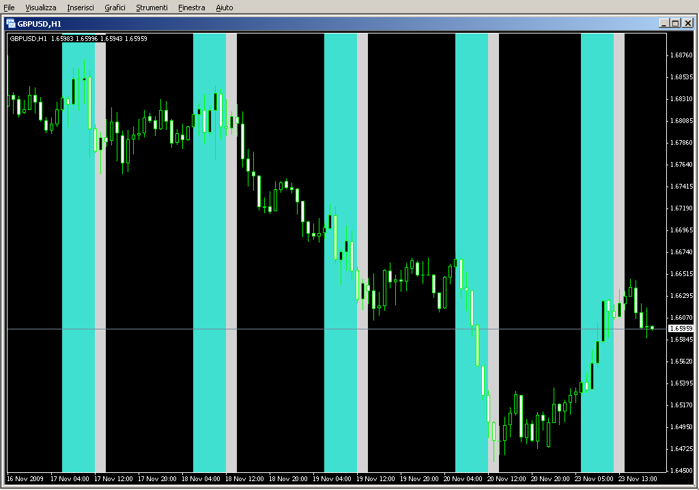
Task: Click the 18 Nov 12:00 time label
Action: [244, 479]
